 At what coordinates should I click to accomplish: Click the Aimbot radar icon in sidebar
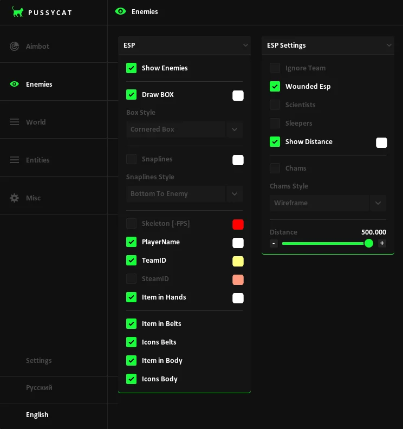[x=14, y=46]
